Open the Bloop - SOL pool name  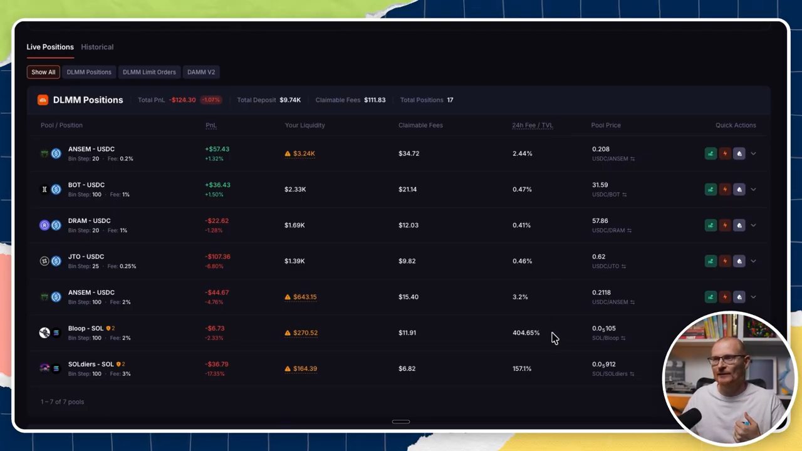pyautogui.click(x=86, y=328)
